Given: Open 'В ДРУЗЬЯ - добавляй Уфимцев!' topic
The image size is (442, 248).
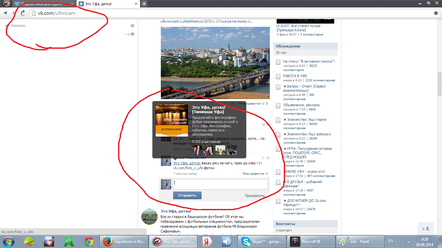Looking at the screenshot, I should pyautogui.click(x=303, y=184).
